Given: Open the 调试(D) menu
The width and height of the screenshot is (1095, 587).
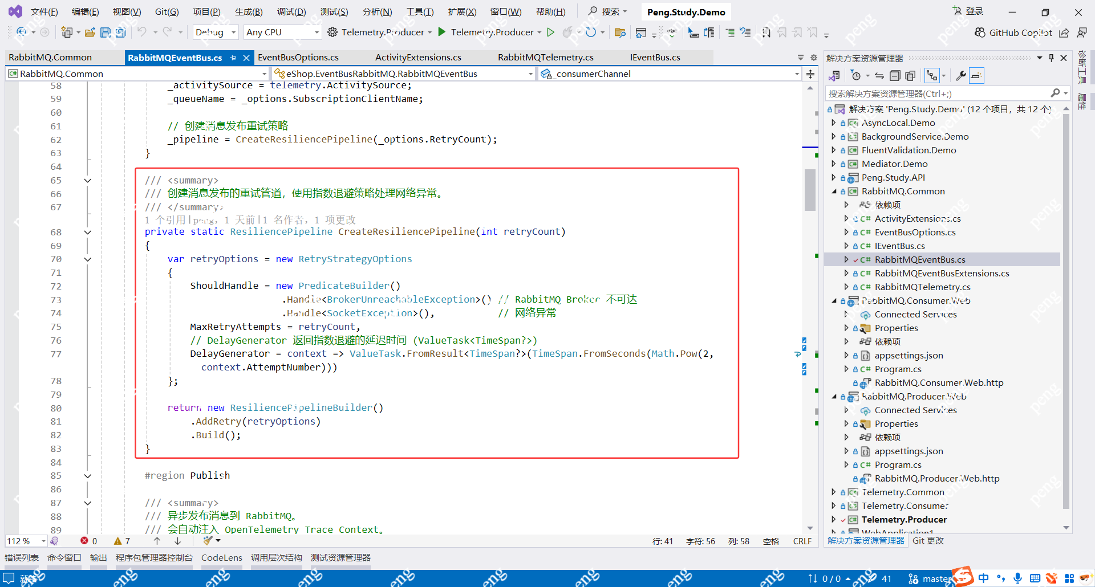Looking at the screenshot, I should pyautogui.click(x=291, y=12).
